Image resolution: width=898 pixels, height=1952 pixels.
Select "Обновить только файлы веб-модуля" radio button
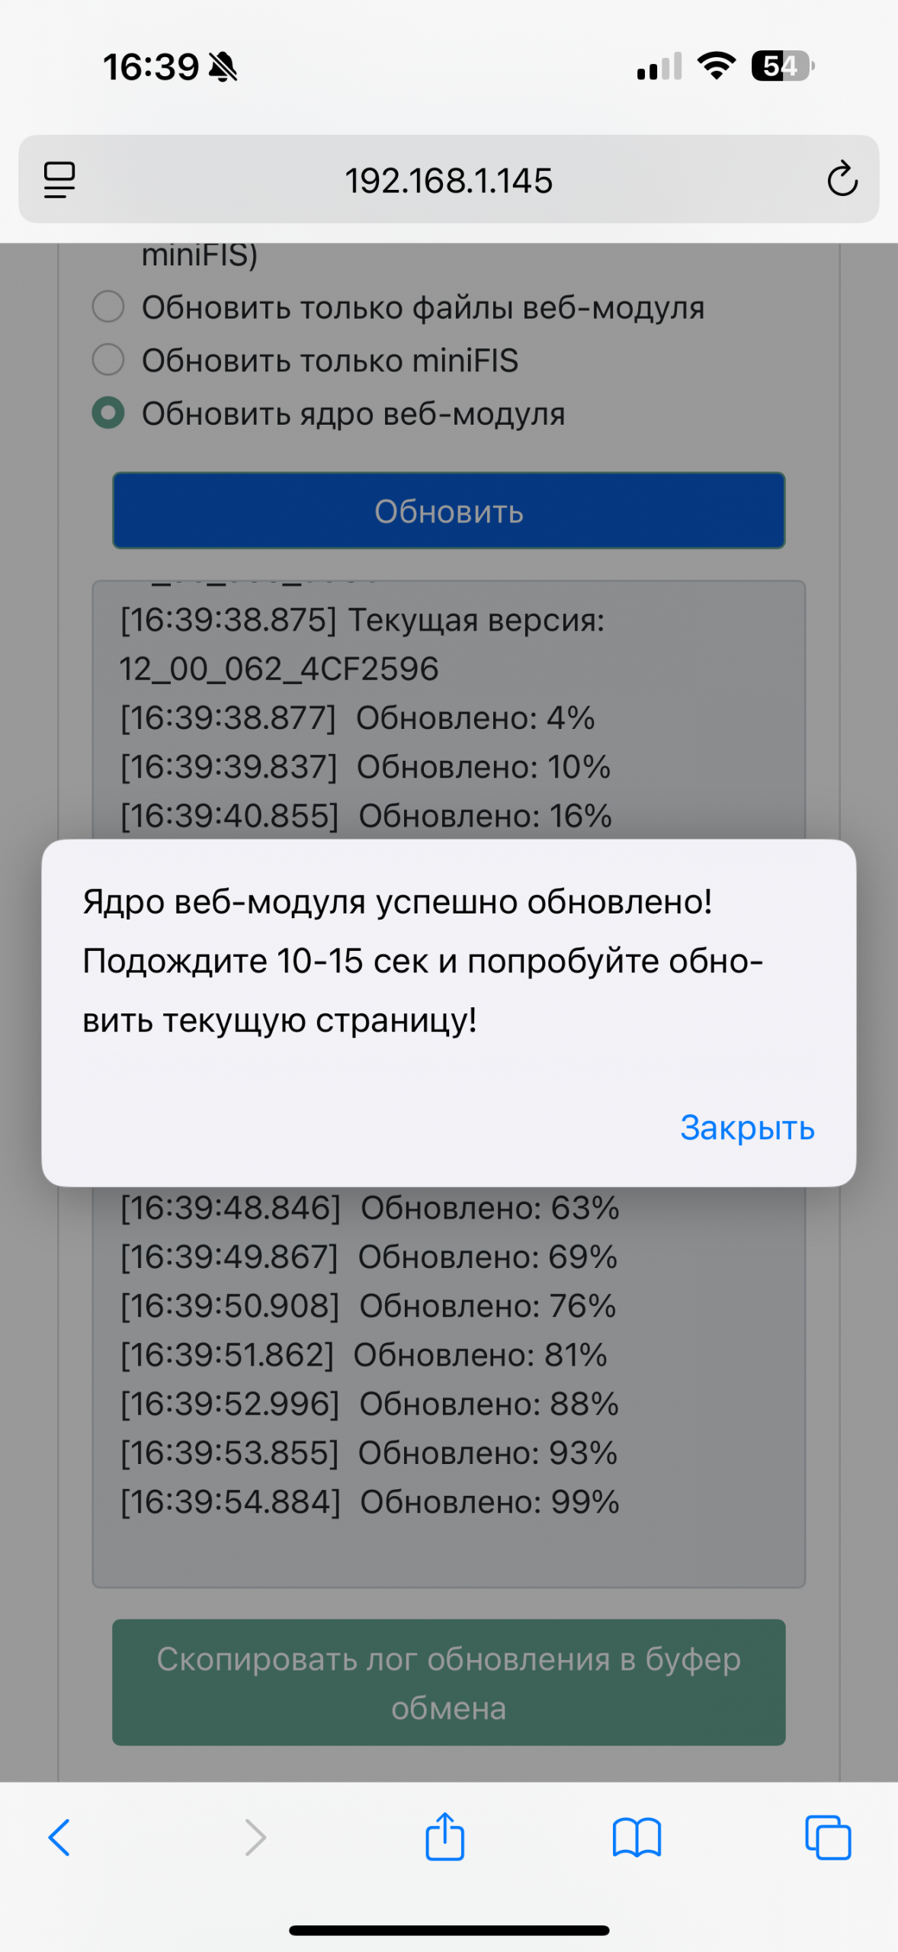[108, 307]
